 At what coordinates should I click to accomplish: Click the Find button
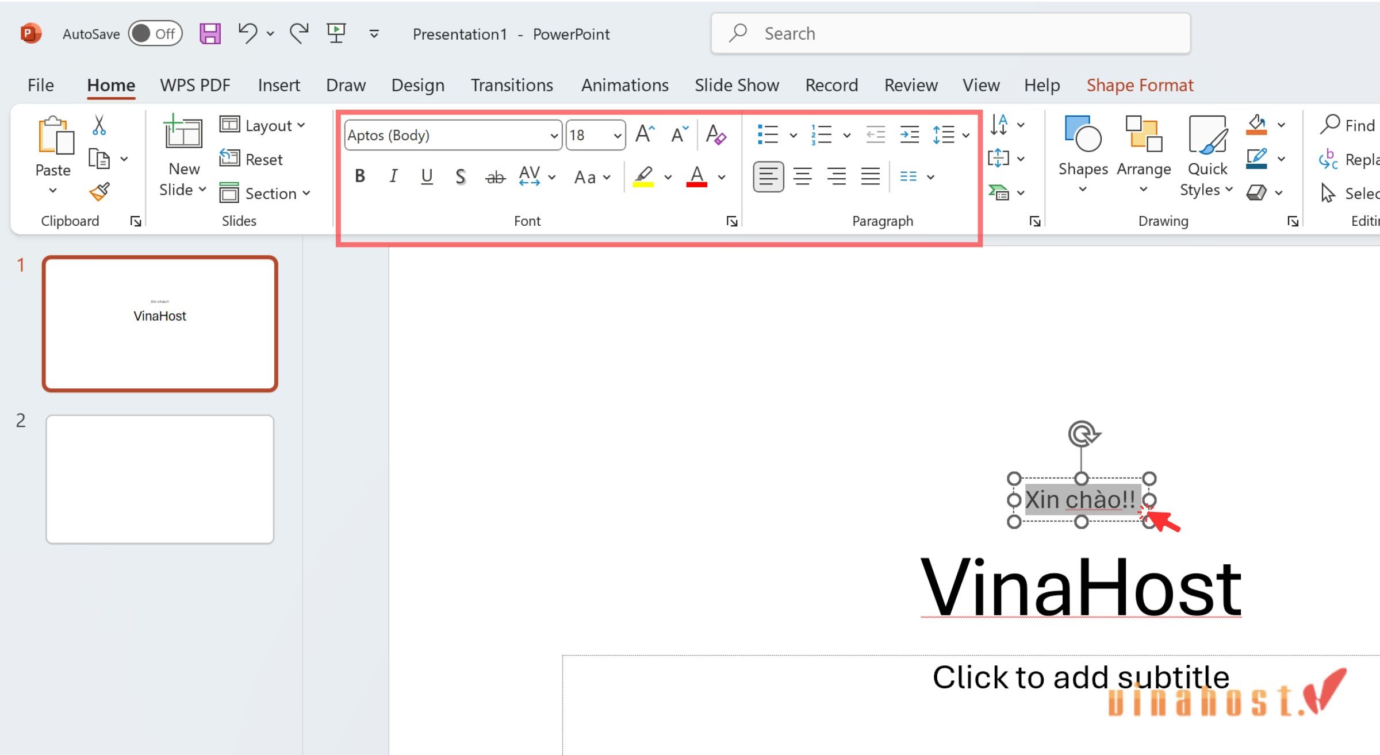click(x=1348, y=125)
